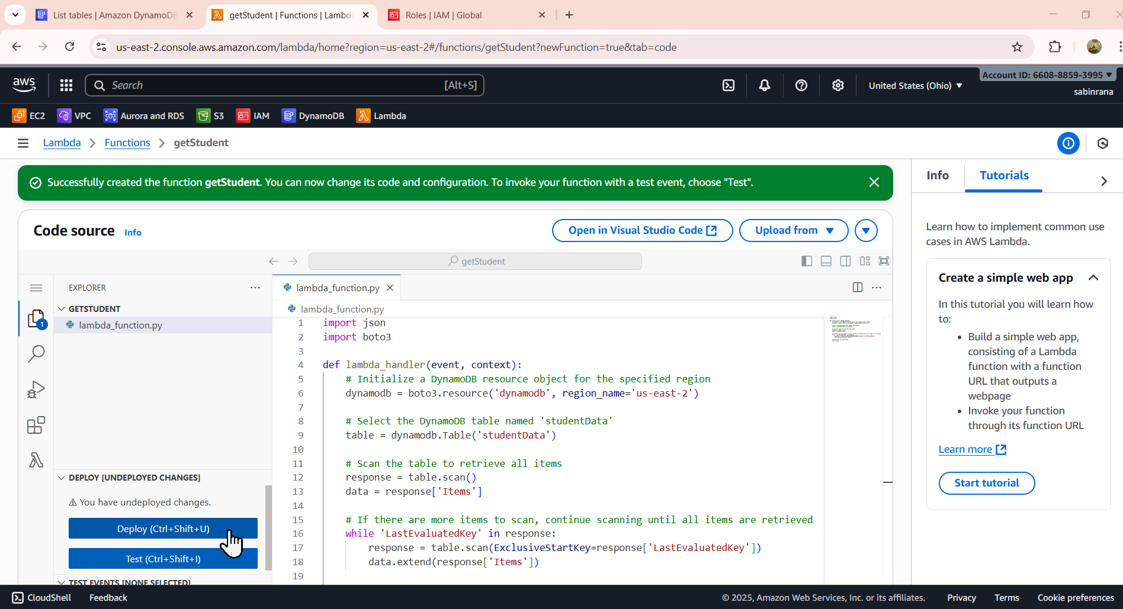The image size is (1123, 609).
Task: Launch CloudShell from top navigation icon
Action: 729,85
